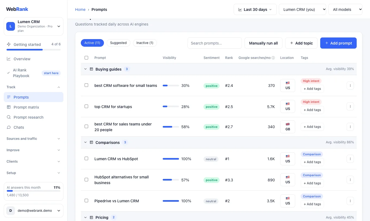The image size is (370, 221).
Task: Expand the Setup sidebar section
Action: (x=33, y=173)
